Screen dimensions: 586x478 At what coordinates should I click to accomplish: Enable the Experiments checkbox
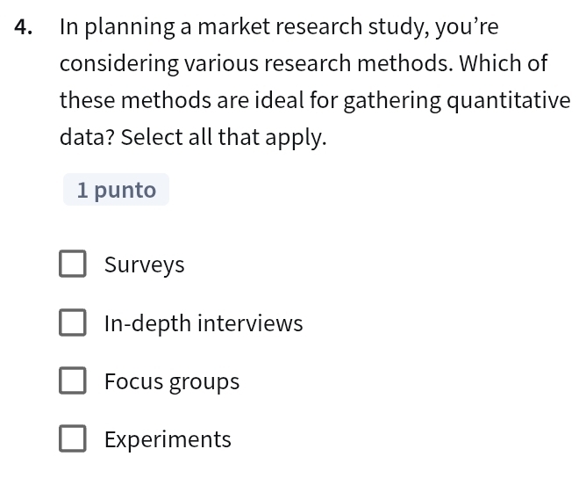[73, 439]
